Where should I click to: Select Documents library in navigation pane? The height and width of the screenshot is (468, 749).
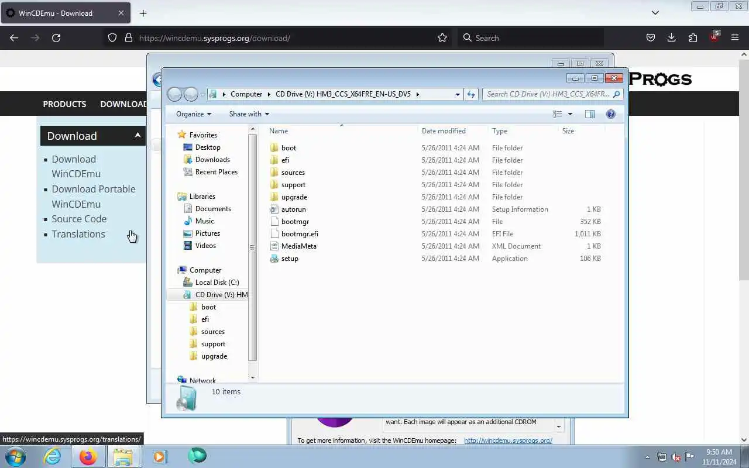tap(213, 209)
